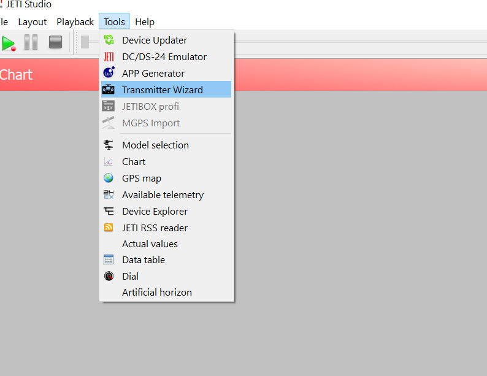The width and height of the screenshot is (487, 376).
Task: Stop playback with the stop button
Action: click(x=56, y=42)
